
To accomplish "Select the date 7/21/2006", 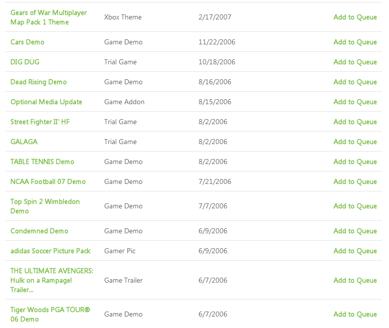I will pyautogui.click(x=215, y=182).
